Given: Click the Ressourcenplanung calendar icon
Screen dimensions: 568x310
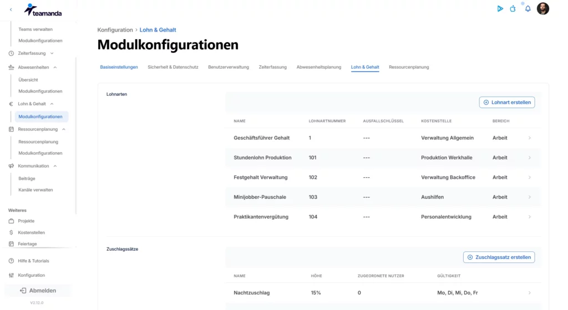Looking at the screenshot, I should (11, 129).
